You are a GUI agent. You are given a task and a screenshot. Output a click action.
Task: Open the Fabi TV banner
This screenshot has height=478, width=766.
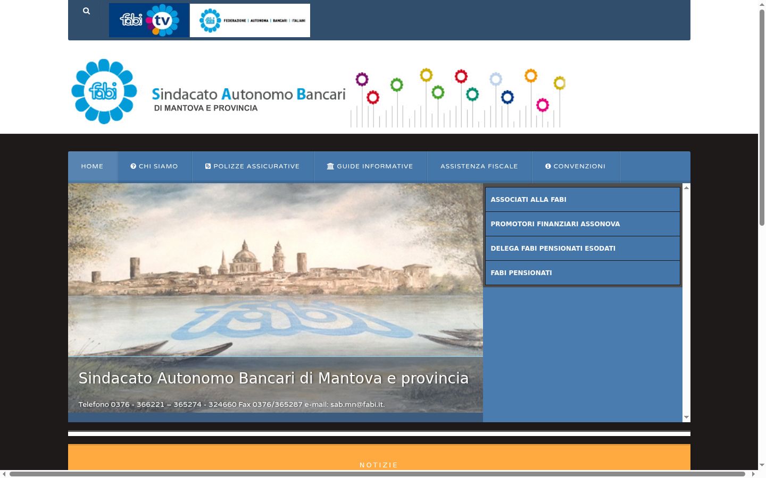click(149, 20)
